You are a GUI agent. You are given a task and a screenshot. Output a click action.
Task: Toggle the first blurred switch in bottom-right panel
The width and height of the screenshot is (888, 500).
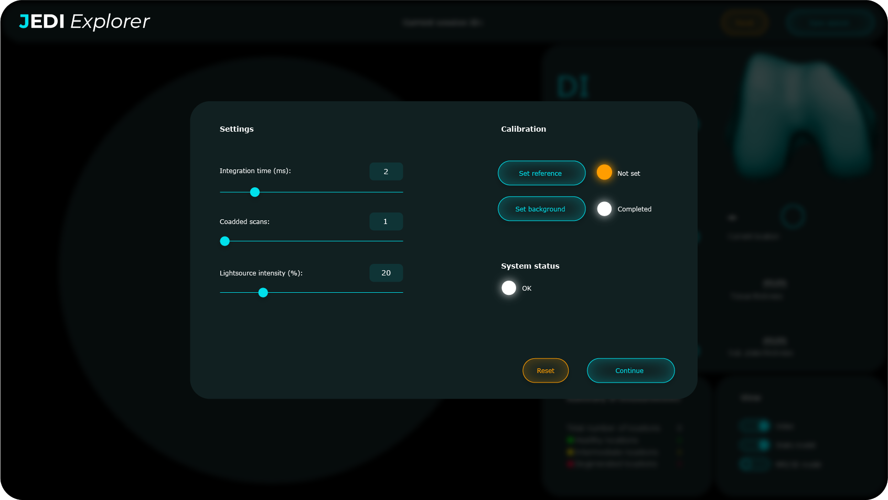pos(755,426)
